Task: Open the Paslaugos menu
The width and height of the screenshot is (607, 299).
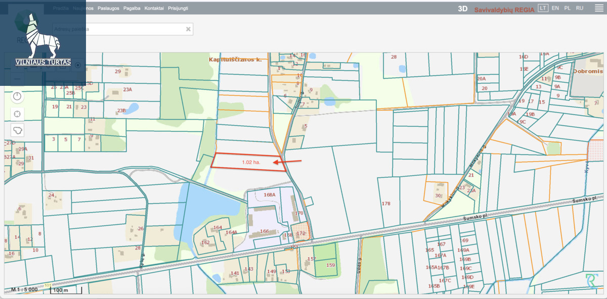Action: (x=108, y=9)
